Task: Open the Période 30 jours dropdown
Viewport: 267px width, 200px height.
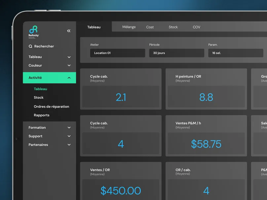Action: click(x=176, y=53)
